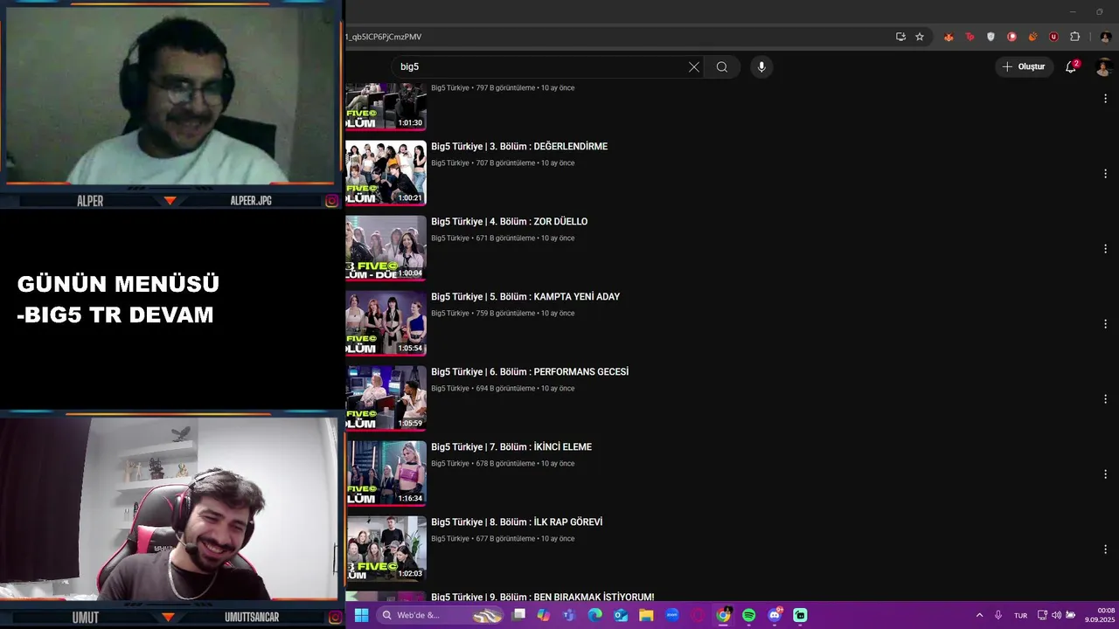Screen dimensions: 1119x629
Task: Open video 6. Bölüm PERFORMANS GECESİ title
Action: (530, 372)
